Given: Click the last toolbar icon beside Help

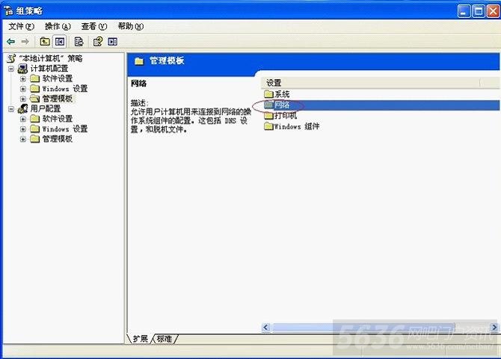Looking at the screenshot, I should coord(112,42).
